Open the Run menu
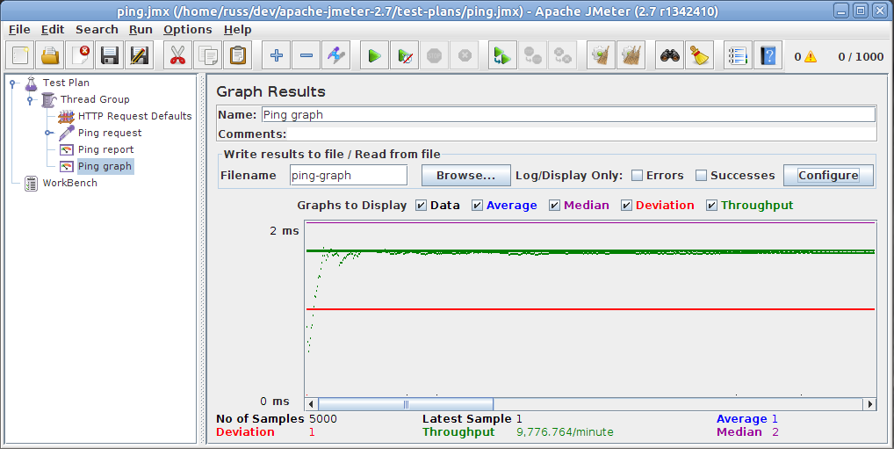 (x=141, y=30)
